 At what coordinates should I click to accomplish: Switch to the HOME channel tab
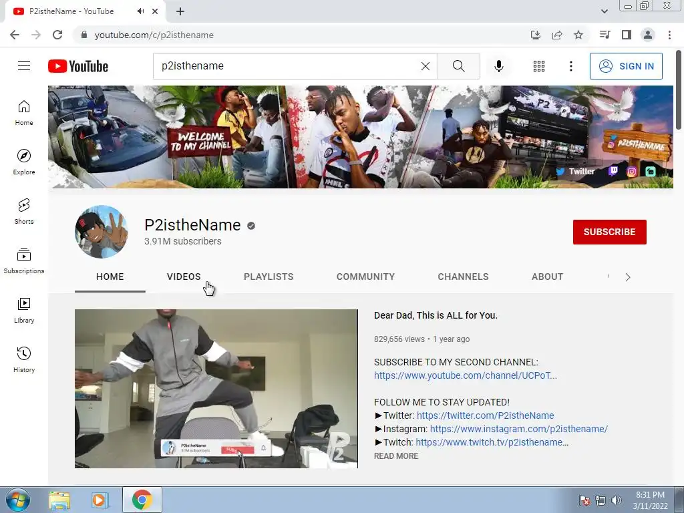110,277
